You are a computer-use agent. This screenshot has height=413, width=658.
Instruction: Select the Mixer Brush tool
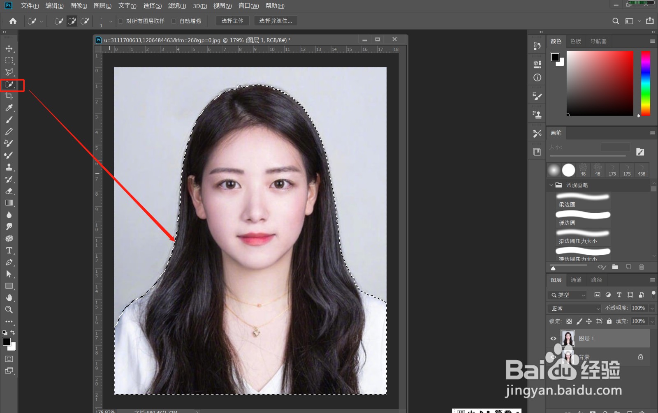[9, 155]
